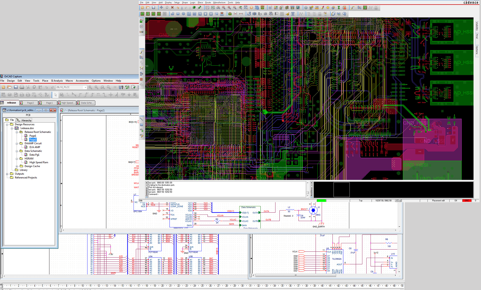
Task: Open the Visibility side panel
Action: [x=477, y=26]
